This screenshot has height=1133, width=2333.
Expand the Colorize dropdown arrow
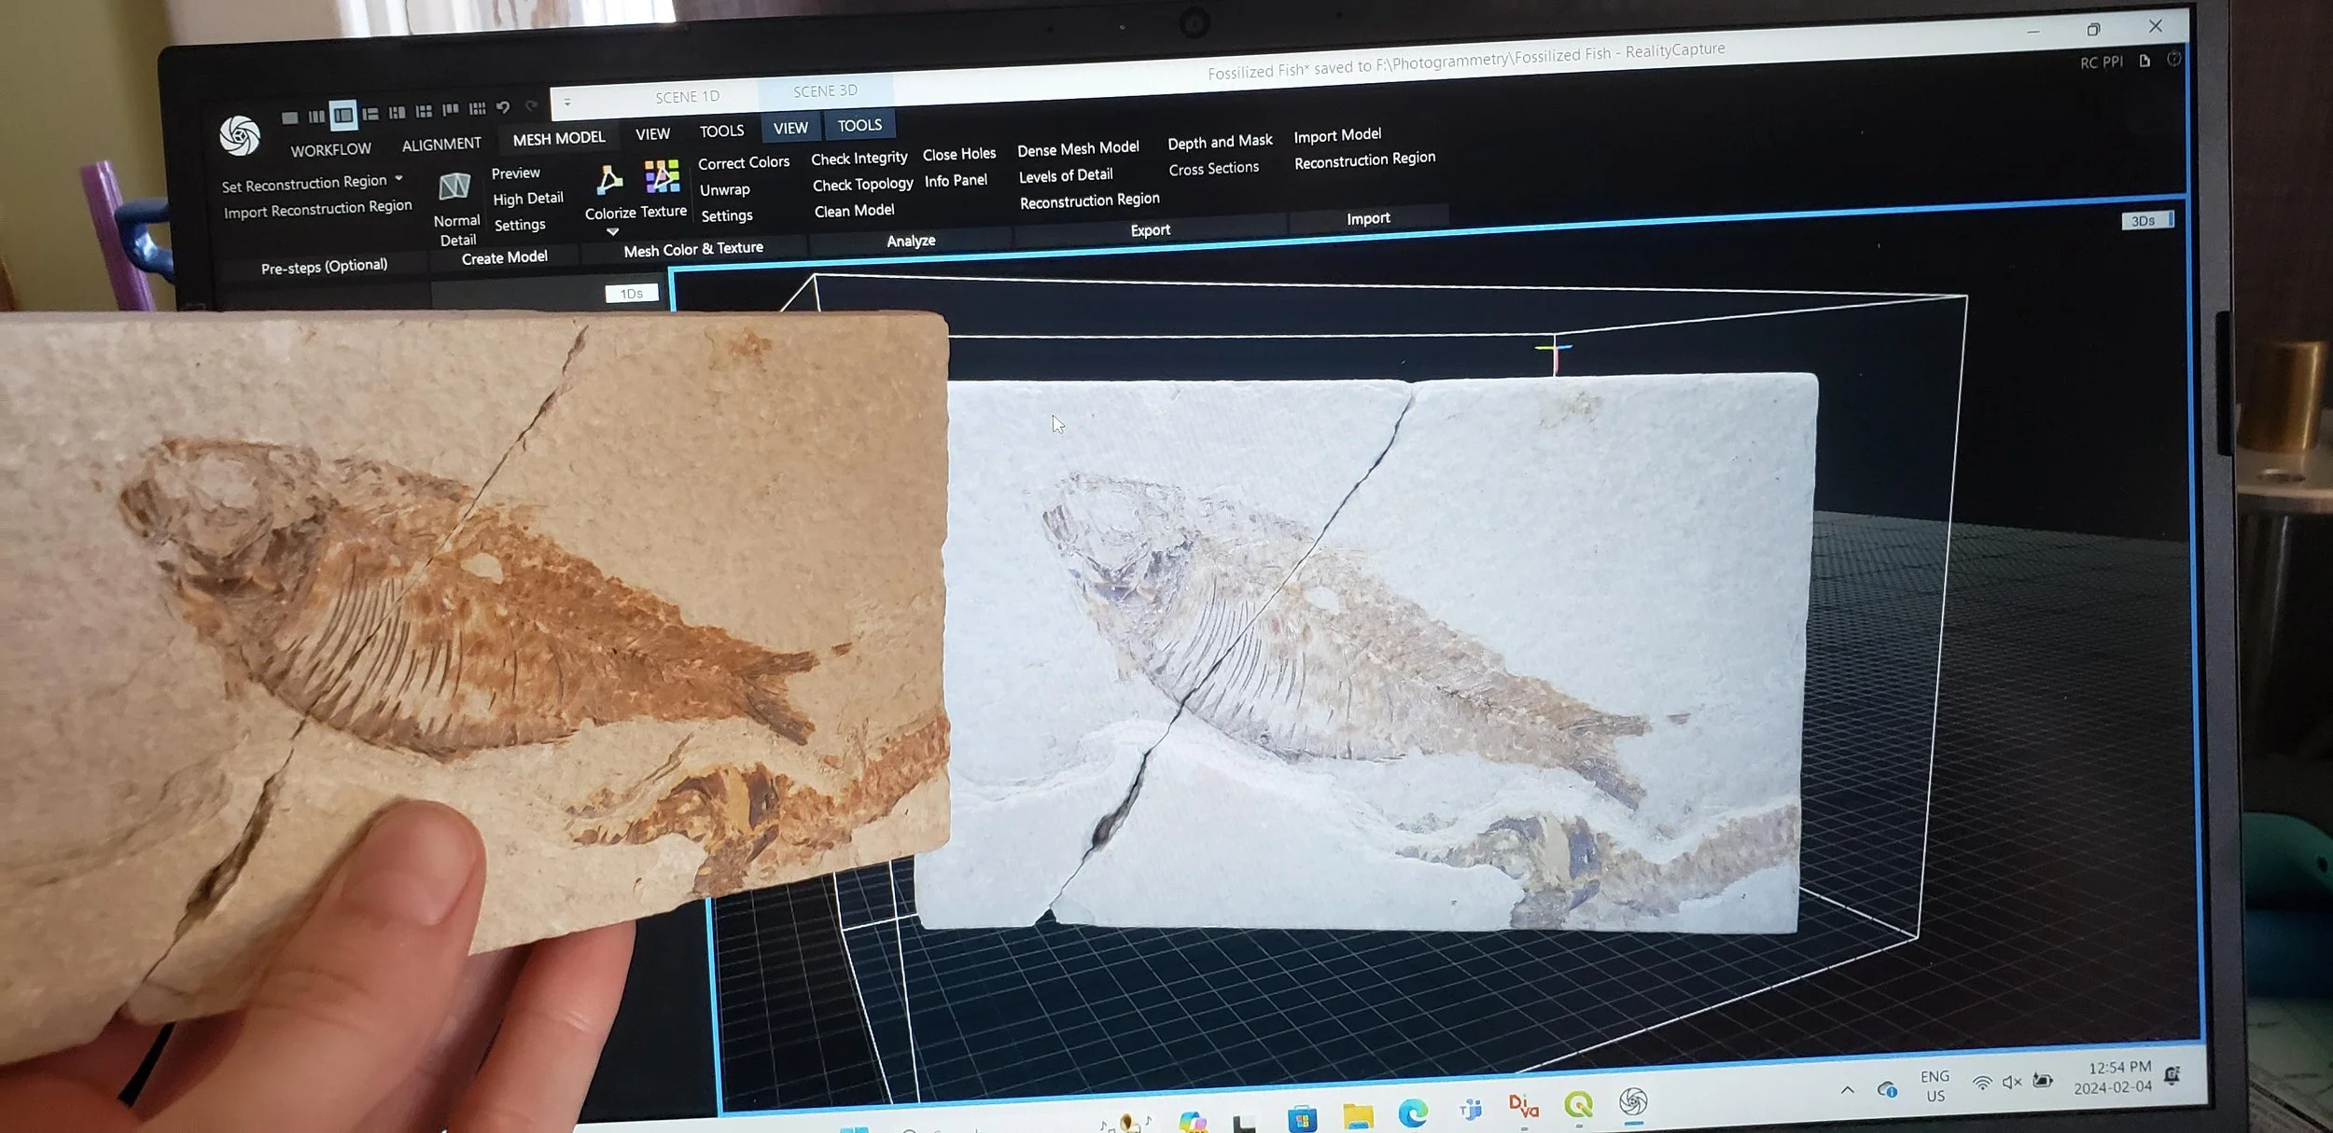point(612,232)
